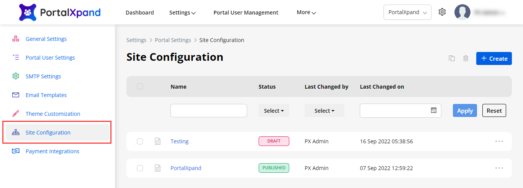Tick the checkbox for Testing row
The image size is (523, 188).
click(140, 141)
